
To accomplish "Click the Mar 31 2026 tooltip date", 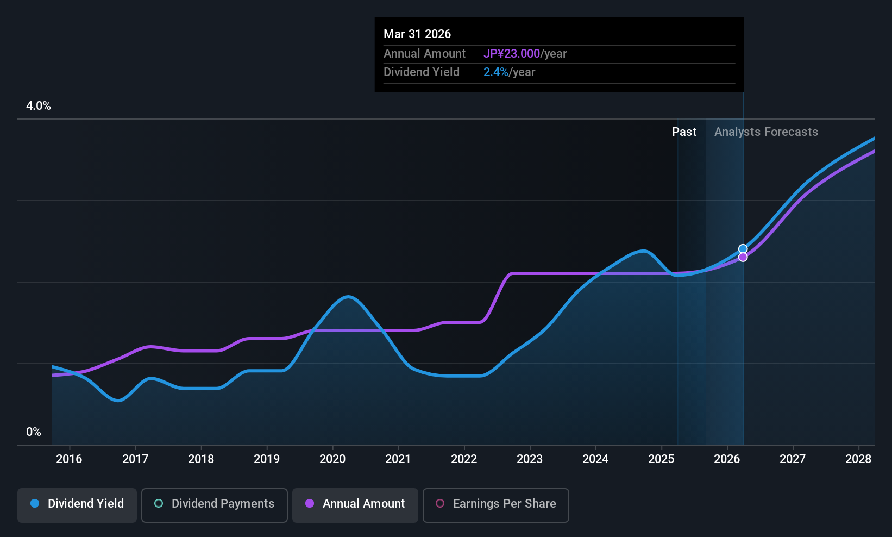I will click(417, 34).
